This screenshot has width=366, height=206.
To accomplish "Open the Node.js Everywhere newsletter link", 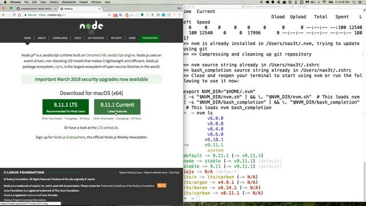I will [69, 137].
